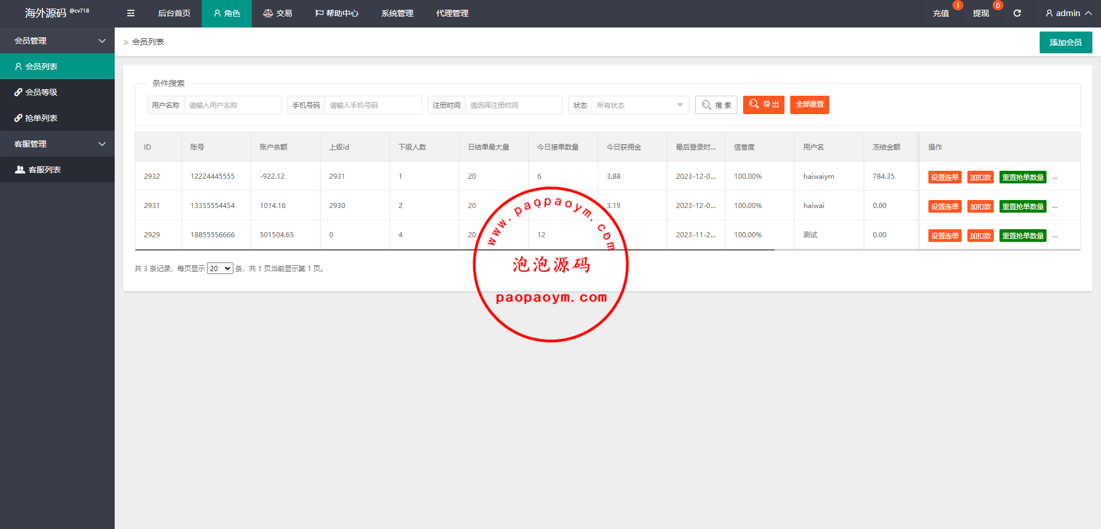This screenshot has height=529, width=1101.
Task: Open 代理管理 top menu
Action: tap(452, 13)
